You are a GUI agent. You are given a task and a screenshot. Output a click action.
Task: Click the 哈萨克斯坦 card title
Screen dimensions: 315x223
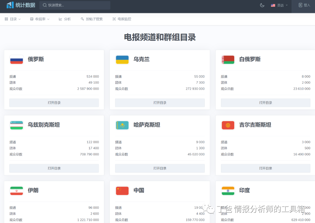click(x=147, y=125)
